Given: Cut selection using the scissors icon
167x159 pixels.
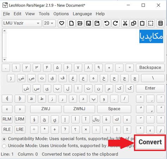Looking at the screenshot, I should tap(125, 23).
